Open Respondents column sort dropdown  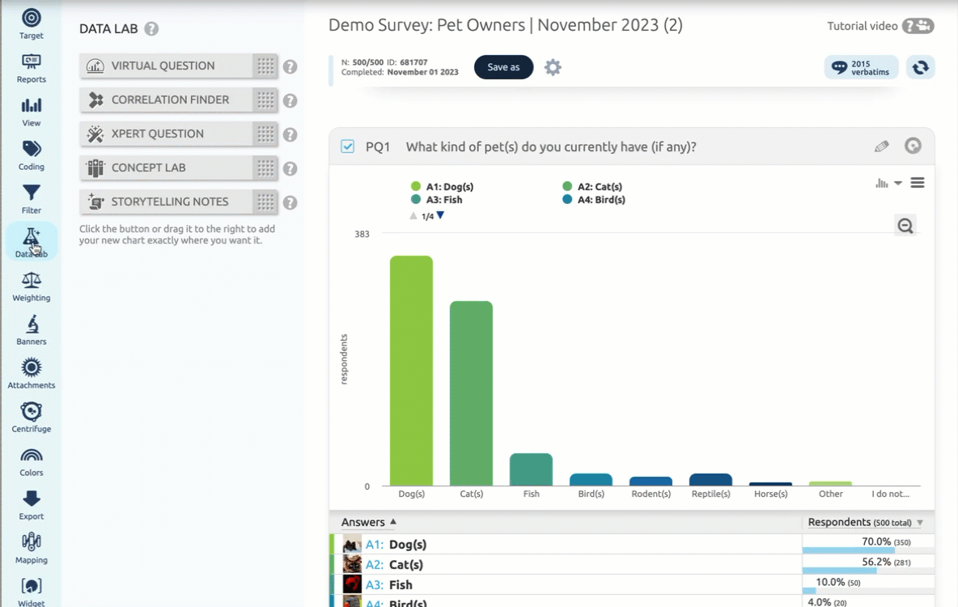click(x=920, y=523)
